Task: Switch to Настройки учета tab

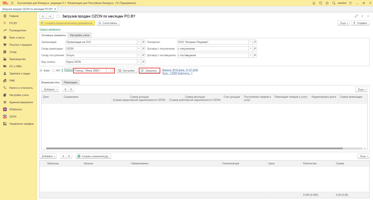Action: click(x=79, y=35)
